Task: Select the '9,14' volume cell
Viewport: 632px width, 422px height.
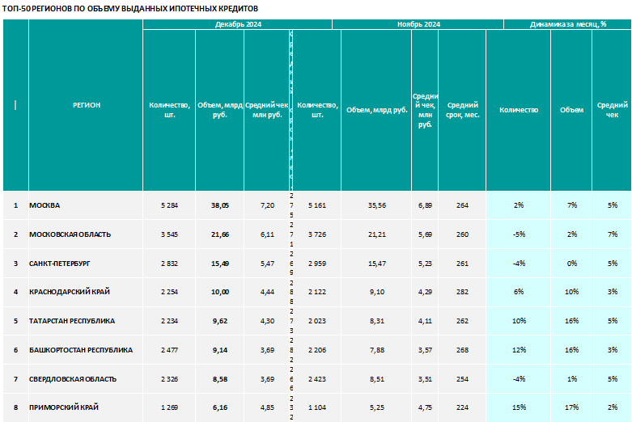Action: click(x=219, y=350)
